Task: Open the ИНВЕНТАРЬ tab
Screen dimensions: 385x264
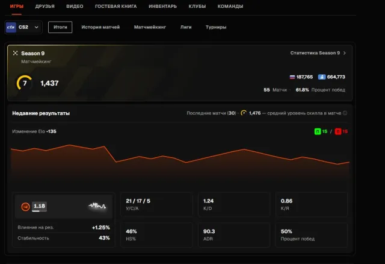Action: [x=162, y=7]
